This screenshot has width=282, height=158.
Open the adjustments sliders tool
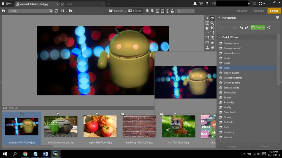(207, 23)
